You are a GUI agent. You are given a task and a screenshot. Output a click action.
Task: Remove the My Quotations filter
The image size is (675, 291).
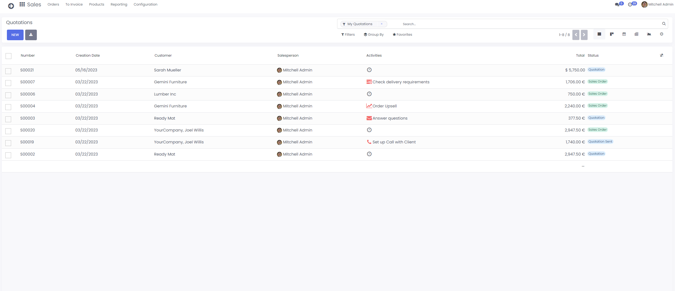382,24
